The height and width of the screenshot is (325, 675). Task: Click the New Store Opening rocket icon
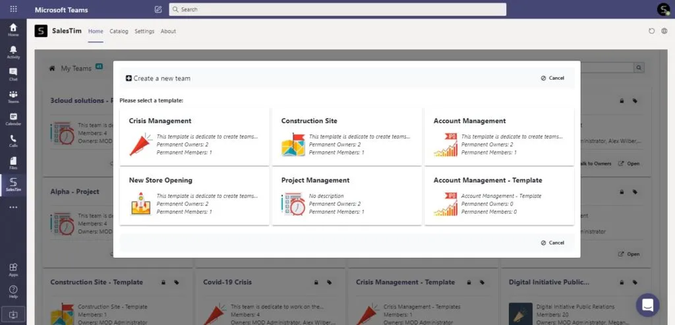(141, 204)
